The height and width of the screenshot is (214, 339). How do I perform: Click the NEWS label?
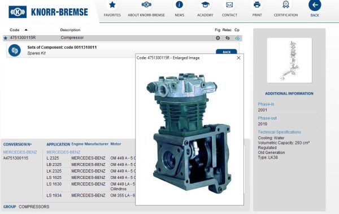click(x=180, y=15)
